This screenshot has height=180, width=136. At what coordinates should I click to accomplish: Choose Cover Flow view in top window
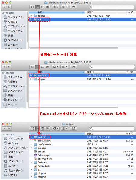click(x=48, y=7)
